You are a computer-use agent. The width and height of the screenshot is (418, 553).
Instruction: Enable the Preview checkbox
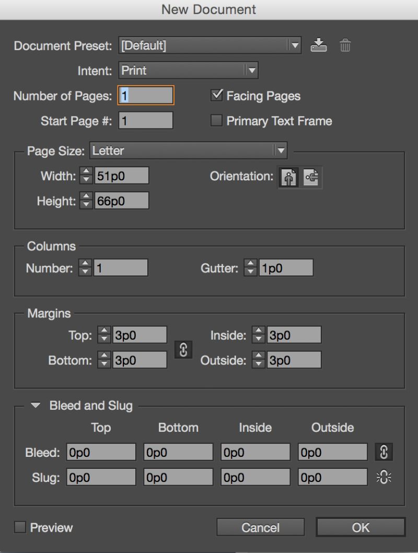coord(19,527)
